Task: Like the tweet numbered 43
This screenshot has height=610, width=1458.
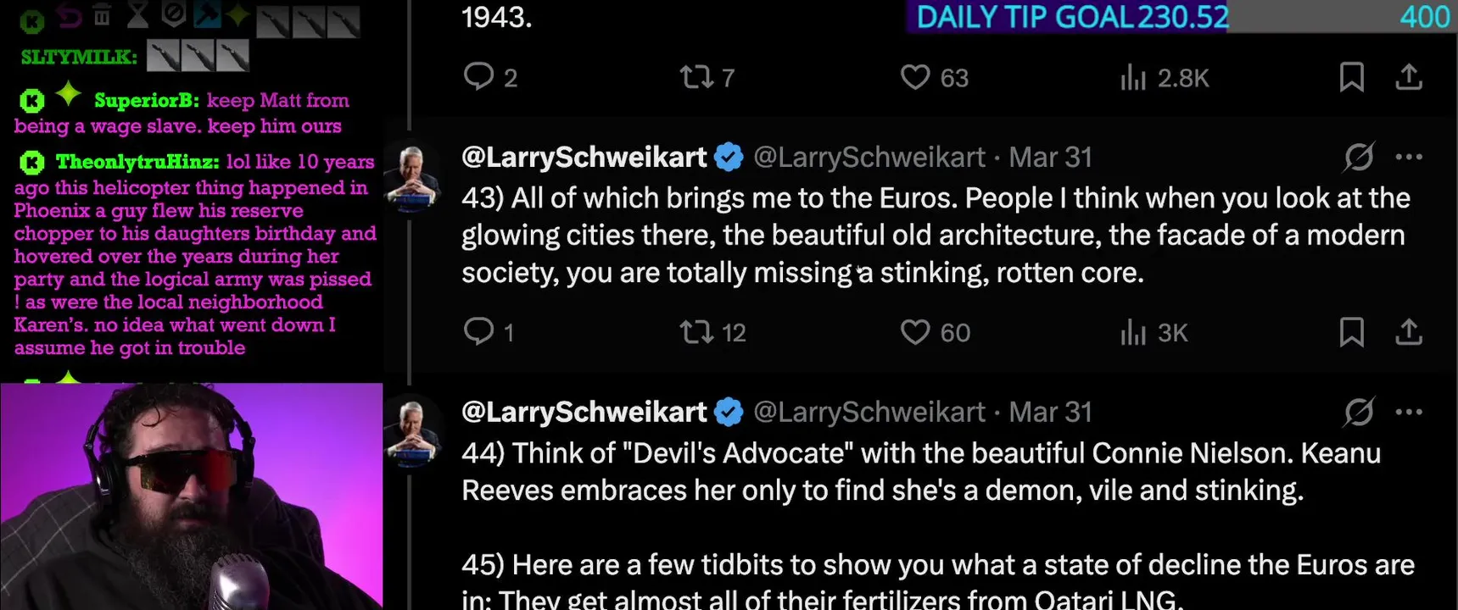Action: click(x=935, y=332)
